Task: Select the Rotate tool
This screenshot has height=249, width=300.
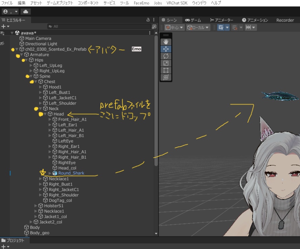Action: coord(166,56)
